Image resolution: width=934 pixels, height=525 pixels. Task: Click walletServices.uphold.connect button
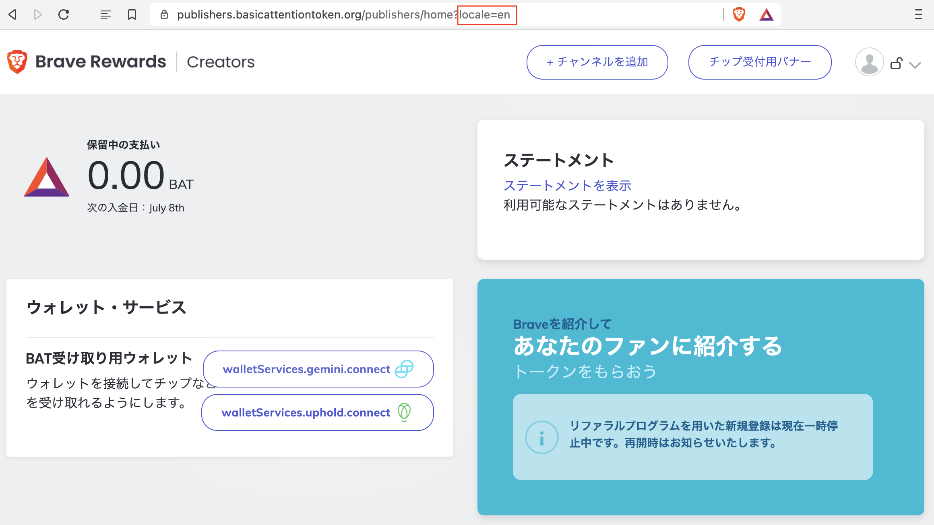pos(318,412)
